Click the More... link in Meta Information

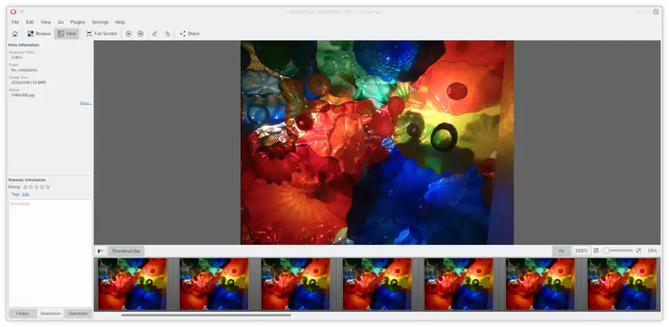click(x=85, y=103)
